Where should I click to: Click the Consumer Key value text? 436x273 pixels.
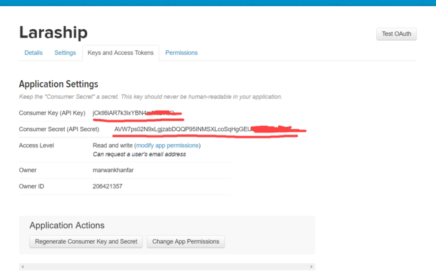pos(133,113)
